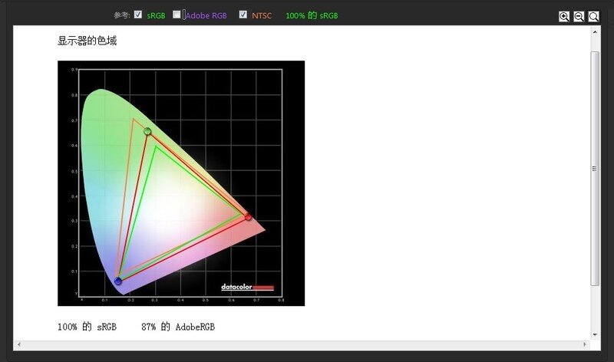Uncheck the sRGB reference checkbox
The width and height of the screenshot is (614, 362).
pos(138,15)
